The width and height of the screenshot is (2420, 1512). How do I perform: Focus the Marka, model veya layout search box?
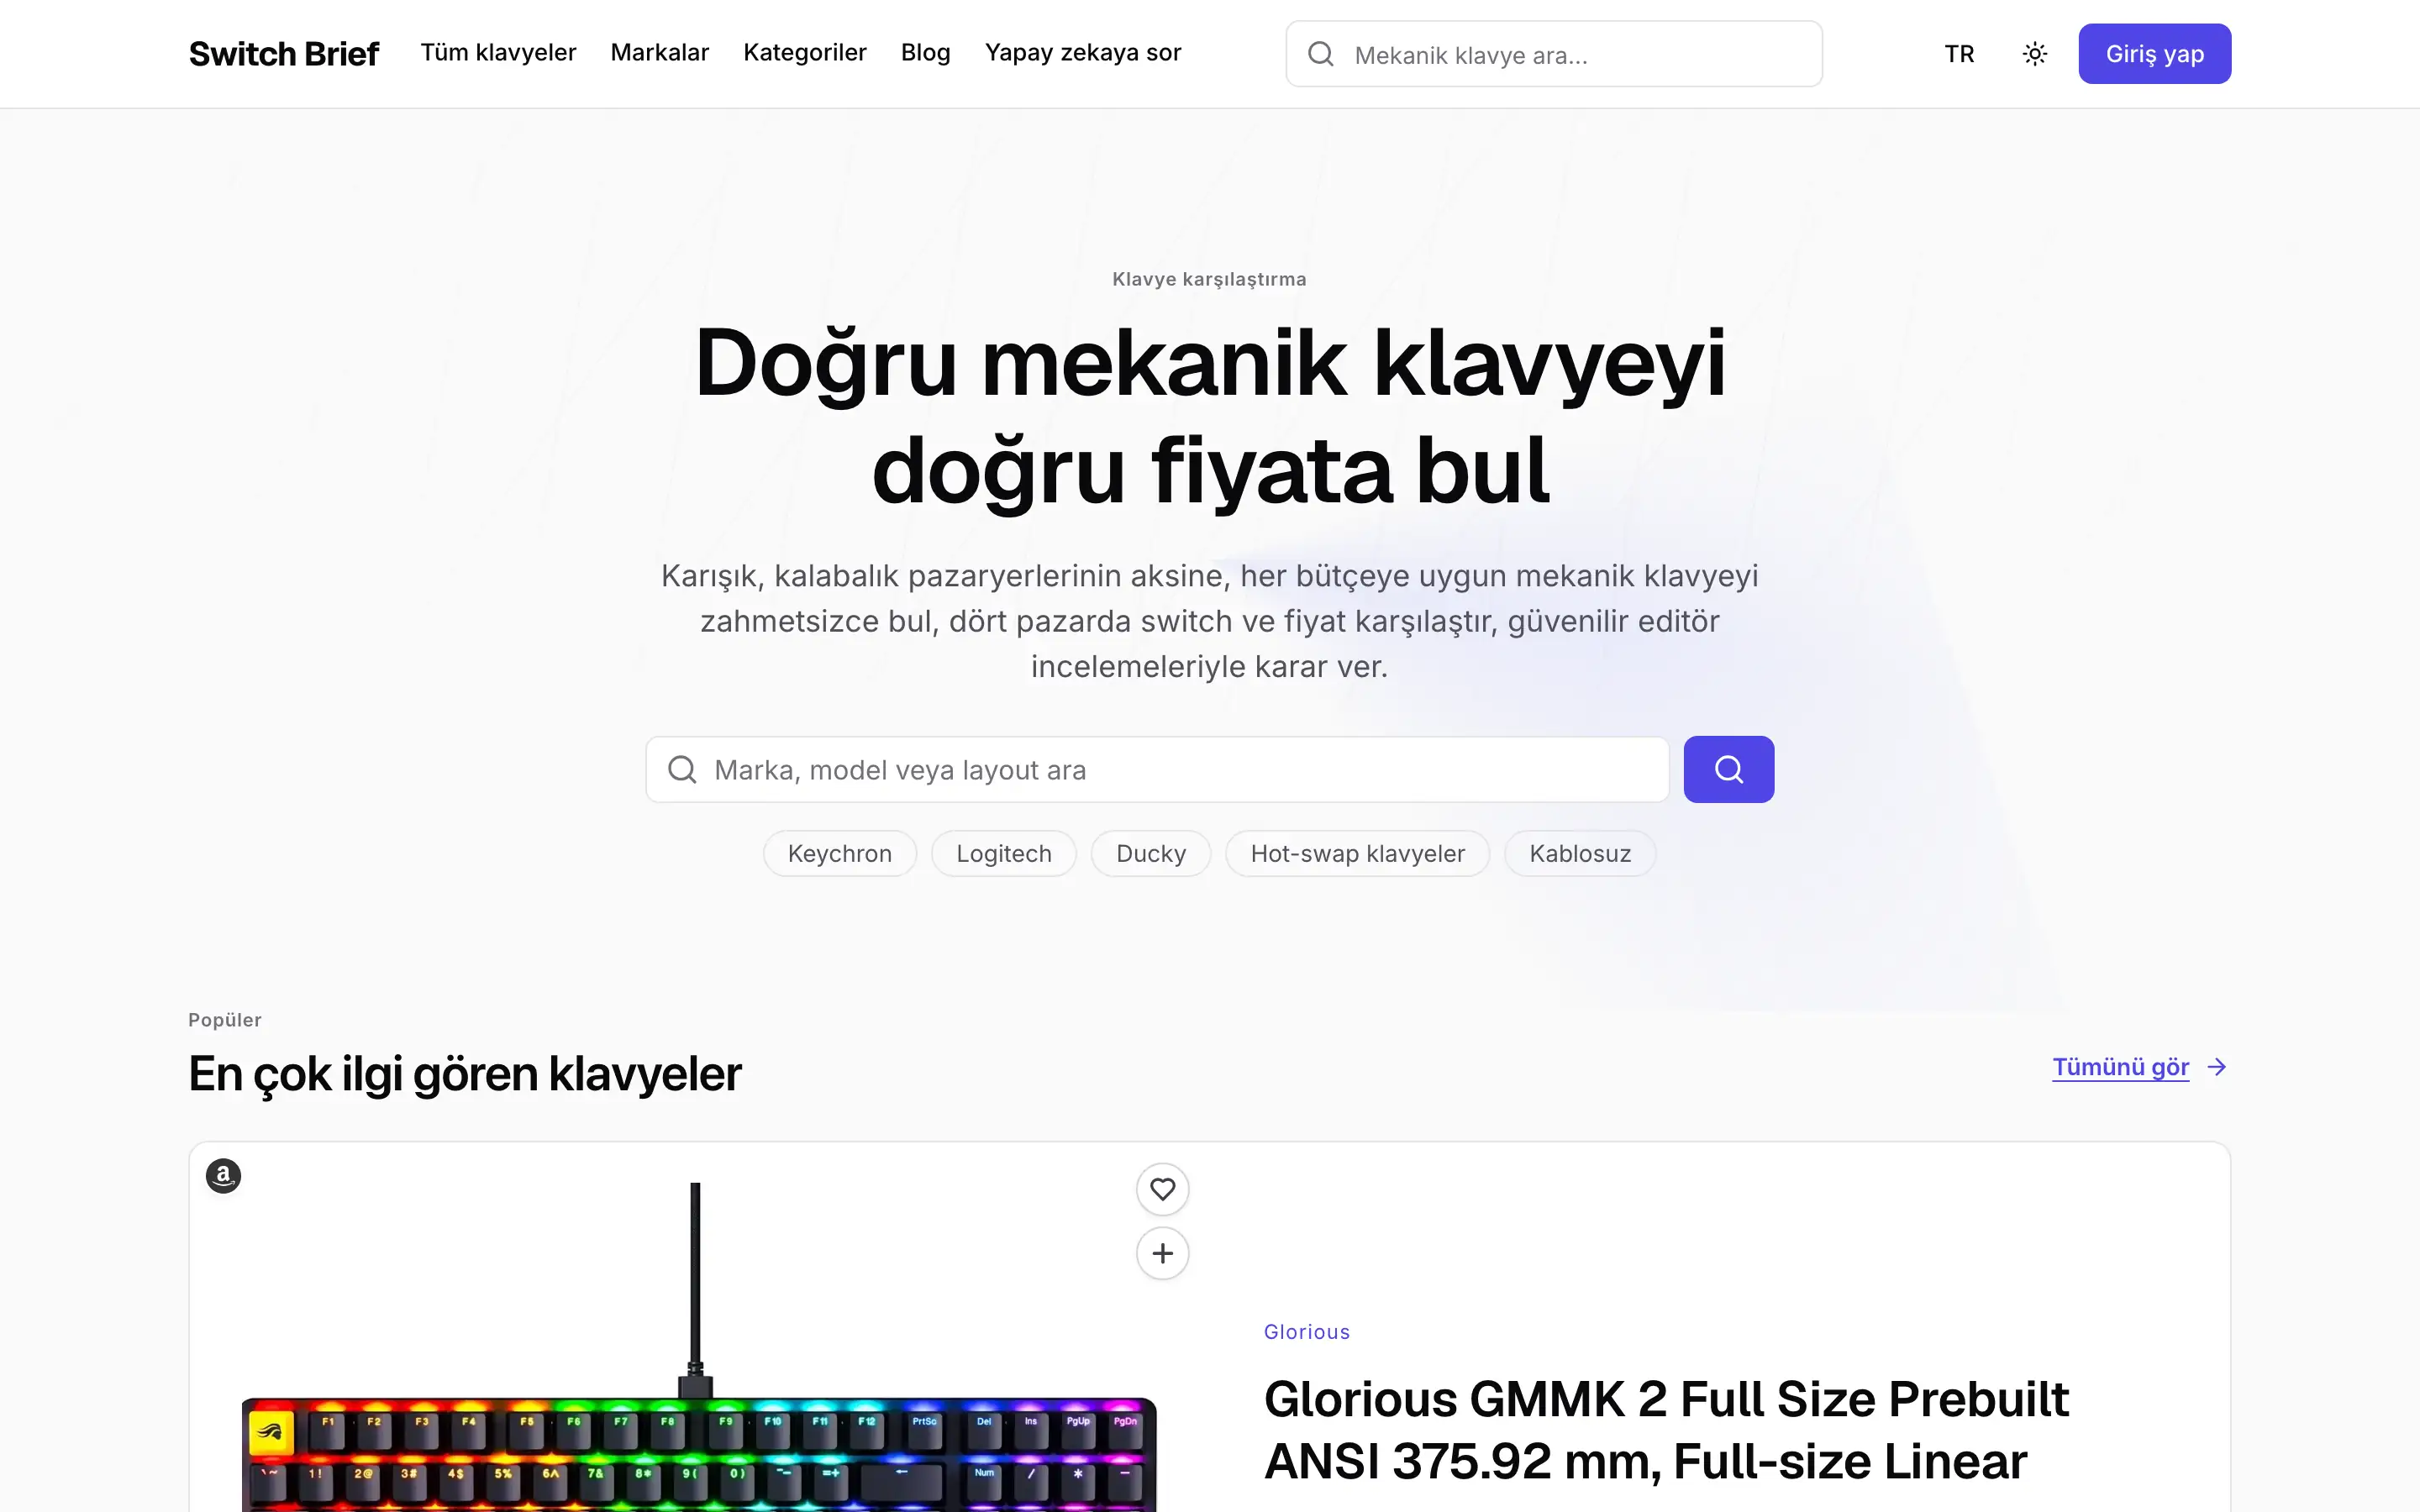click(1157, 769)
